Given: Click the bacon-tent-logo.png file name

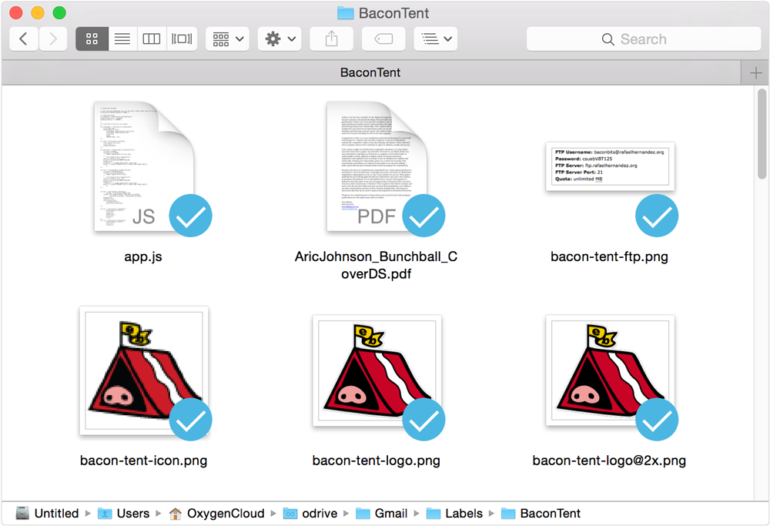Looking at the screenshot, I should pyautogui.click(x=377, y=461).
